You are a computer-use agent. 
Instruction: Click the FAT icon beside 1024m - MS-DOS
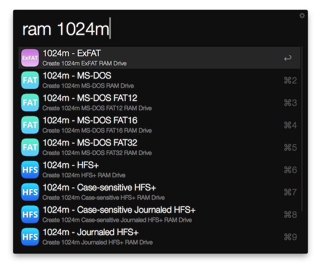click(x=30, y=80)
